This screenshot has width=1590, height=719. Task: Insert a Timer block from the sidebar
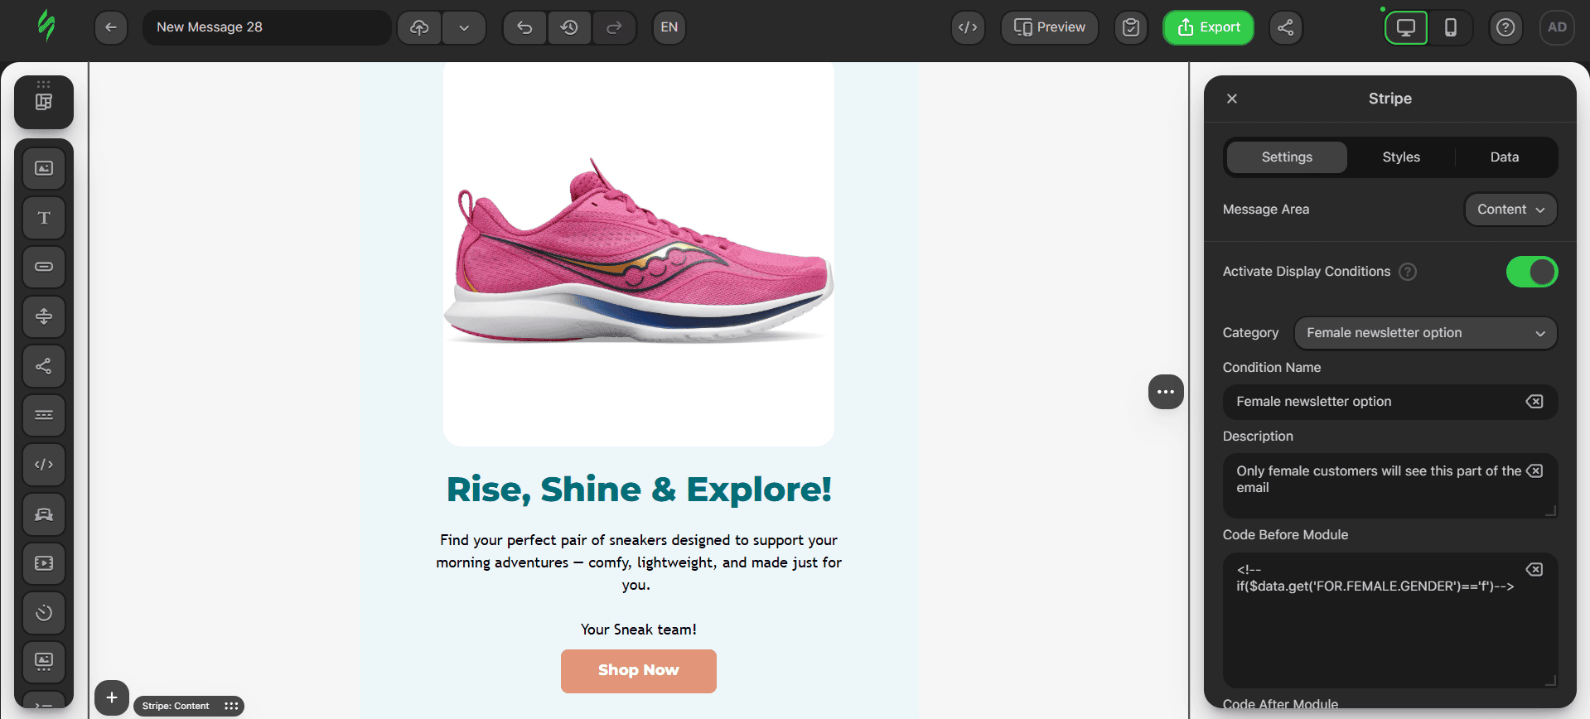44,613
